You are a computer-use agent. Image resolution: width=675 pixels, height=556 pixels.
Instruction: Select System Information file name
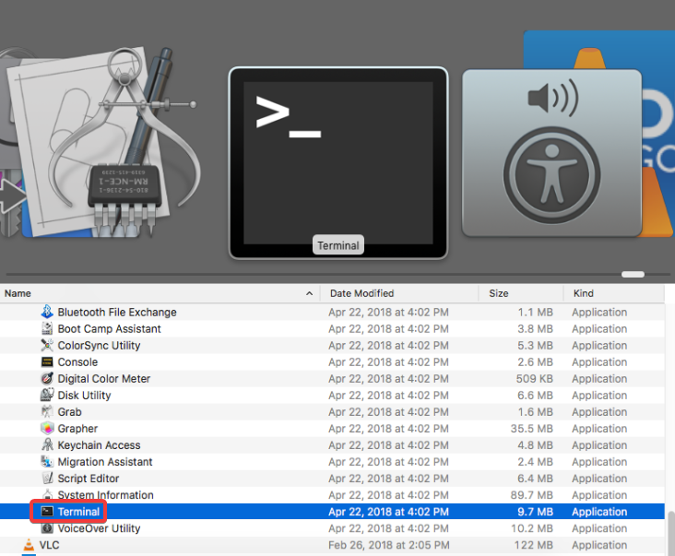tap(105, 495)
